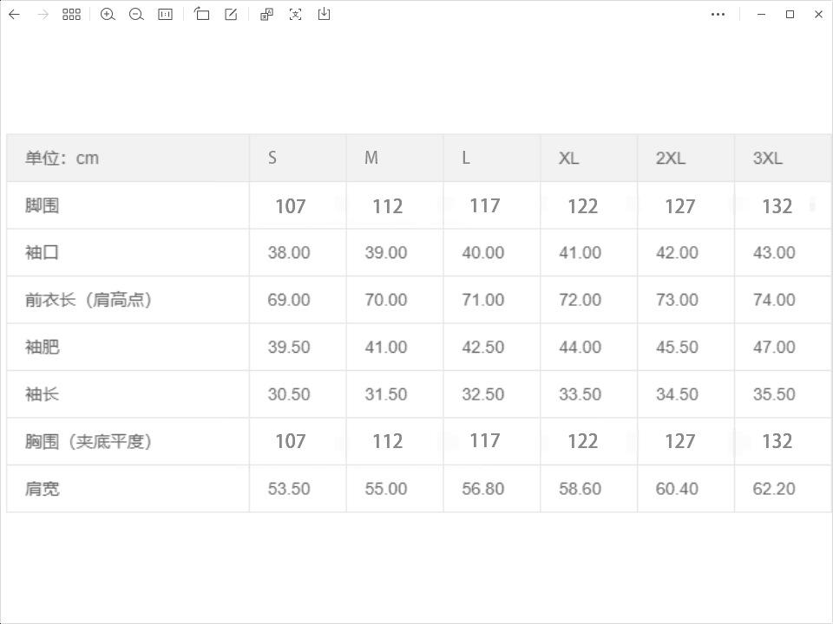This screenshot has height=624, width=833.
Task: Click the 胸围 value 132 for size 3XL
Action: (x=777, y=441)
